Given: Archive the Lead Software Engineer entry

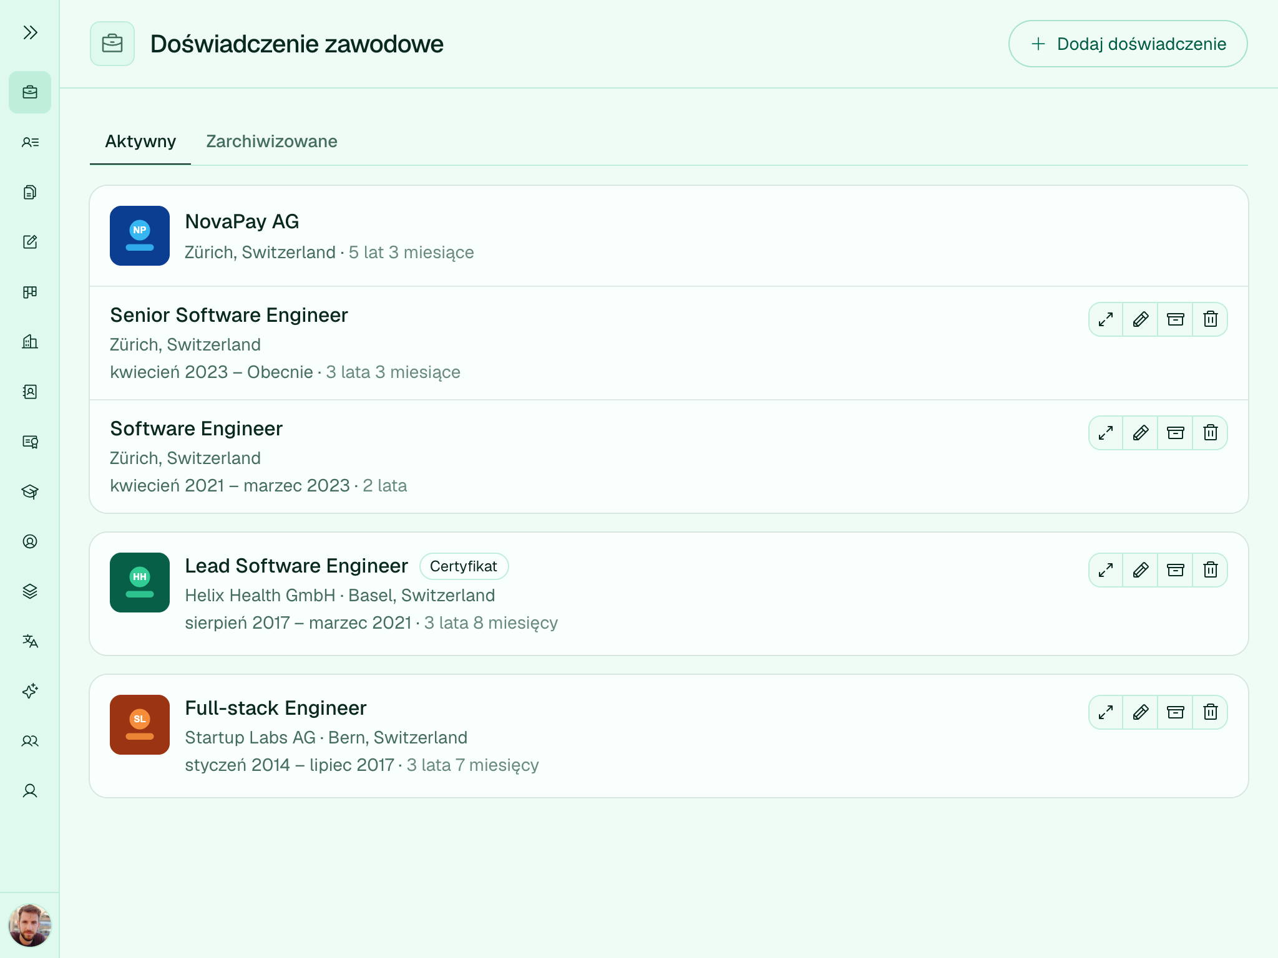Looking at the screenshot, I should (x=1176, y=570).
